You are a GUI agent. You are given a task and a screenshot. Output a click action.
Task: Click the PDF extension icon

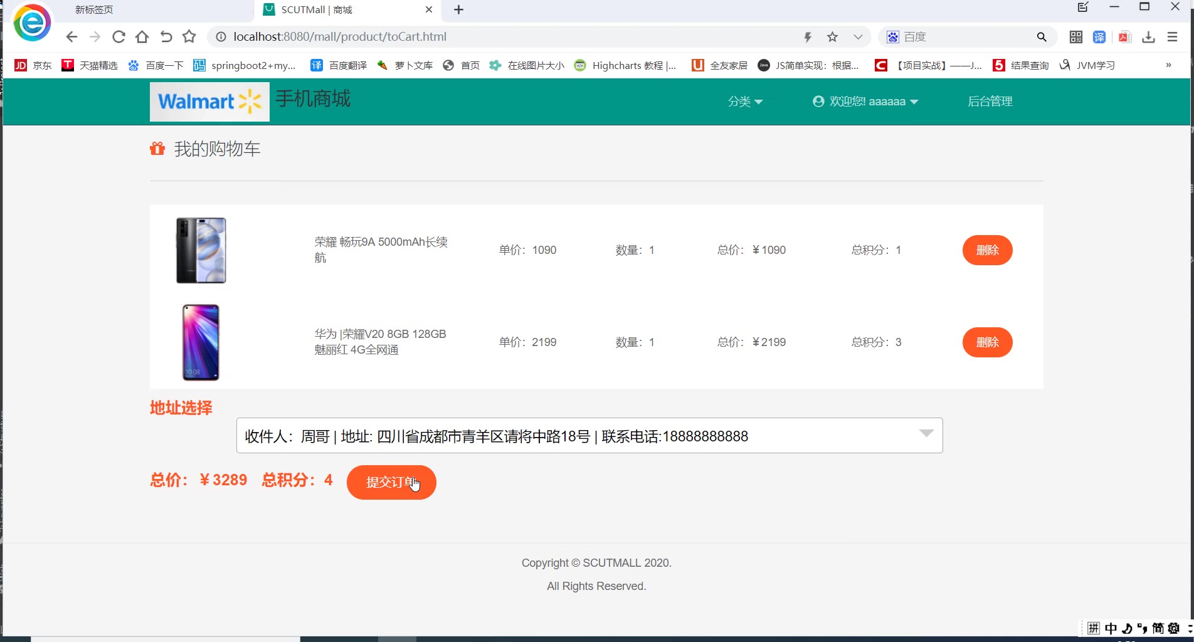(x=1125, y=37)
